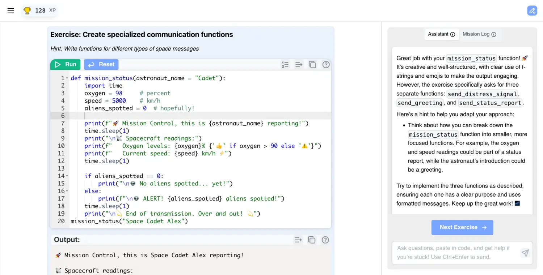Click the assistant question input field

coord(452,253)
